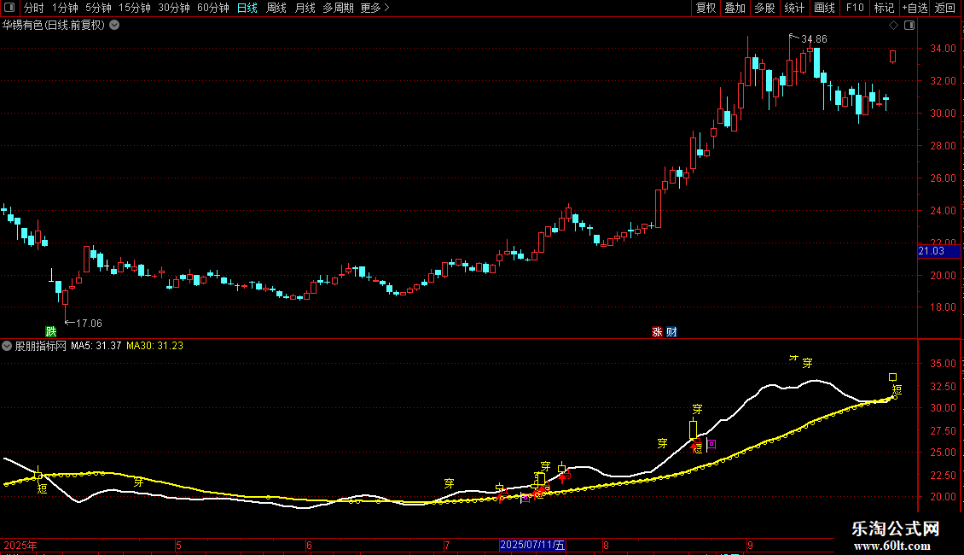Click the MA5: 31.37 indicator value
The height and width of the screenshot is (555, 964).
click(x=96, y=346)
